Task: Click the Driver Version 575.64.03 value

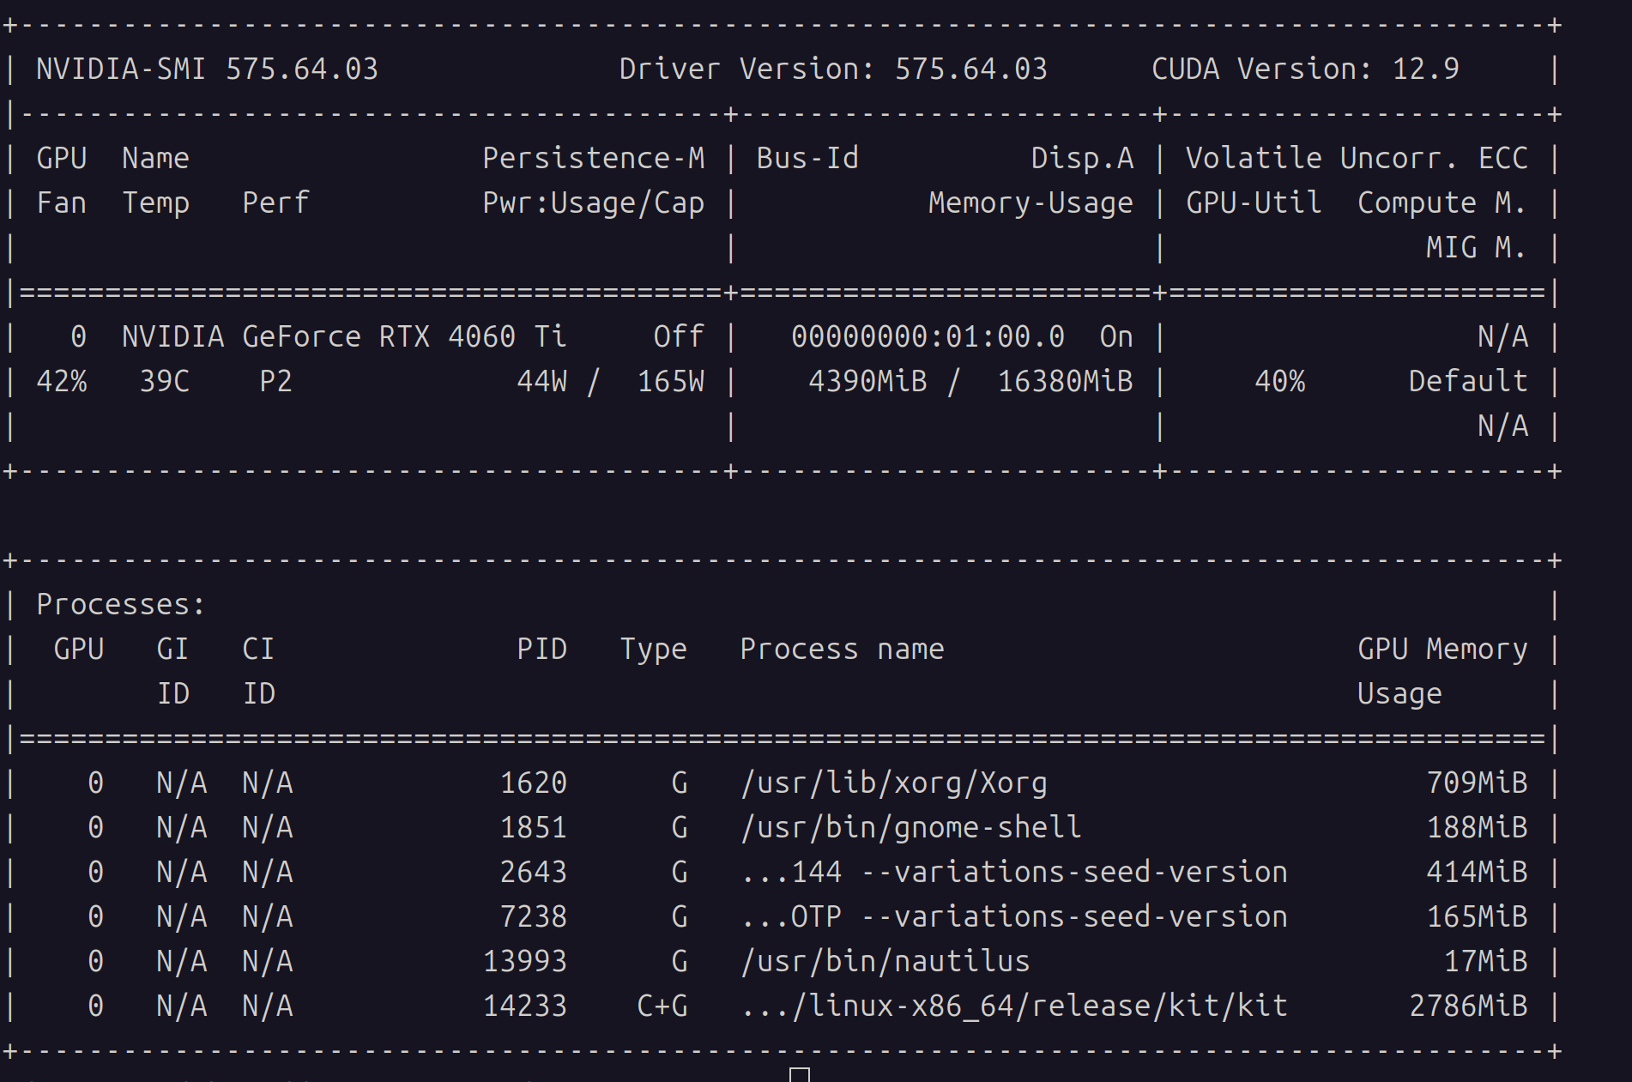Action: [x=970, y=69]
